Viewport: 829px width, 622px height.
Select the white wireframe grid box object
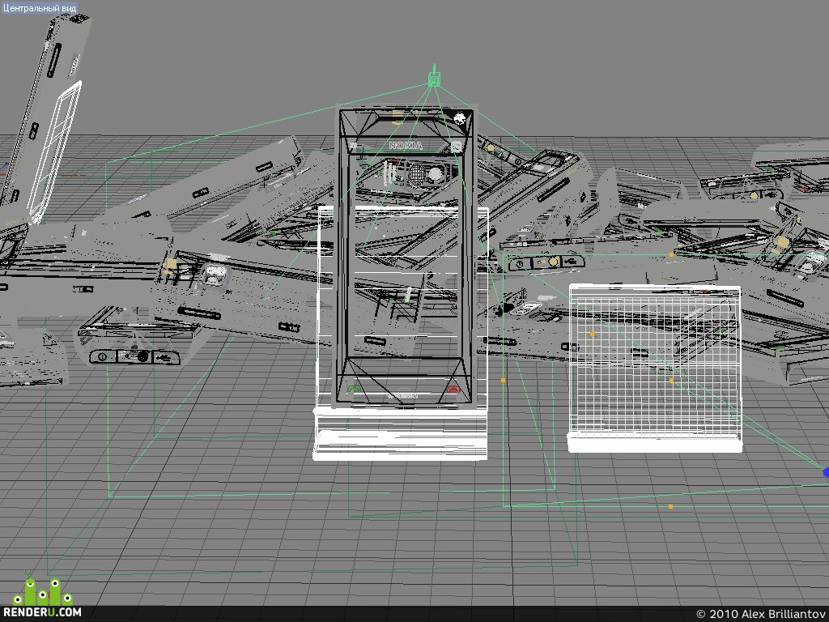pyautogui.click(x=654, y=369)
